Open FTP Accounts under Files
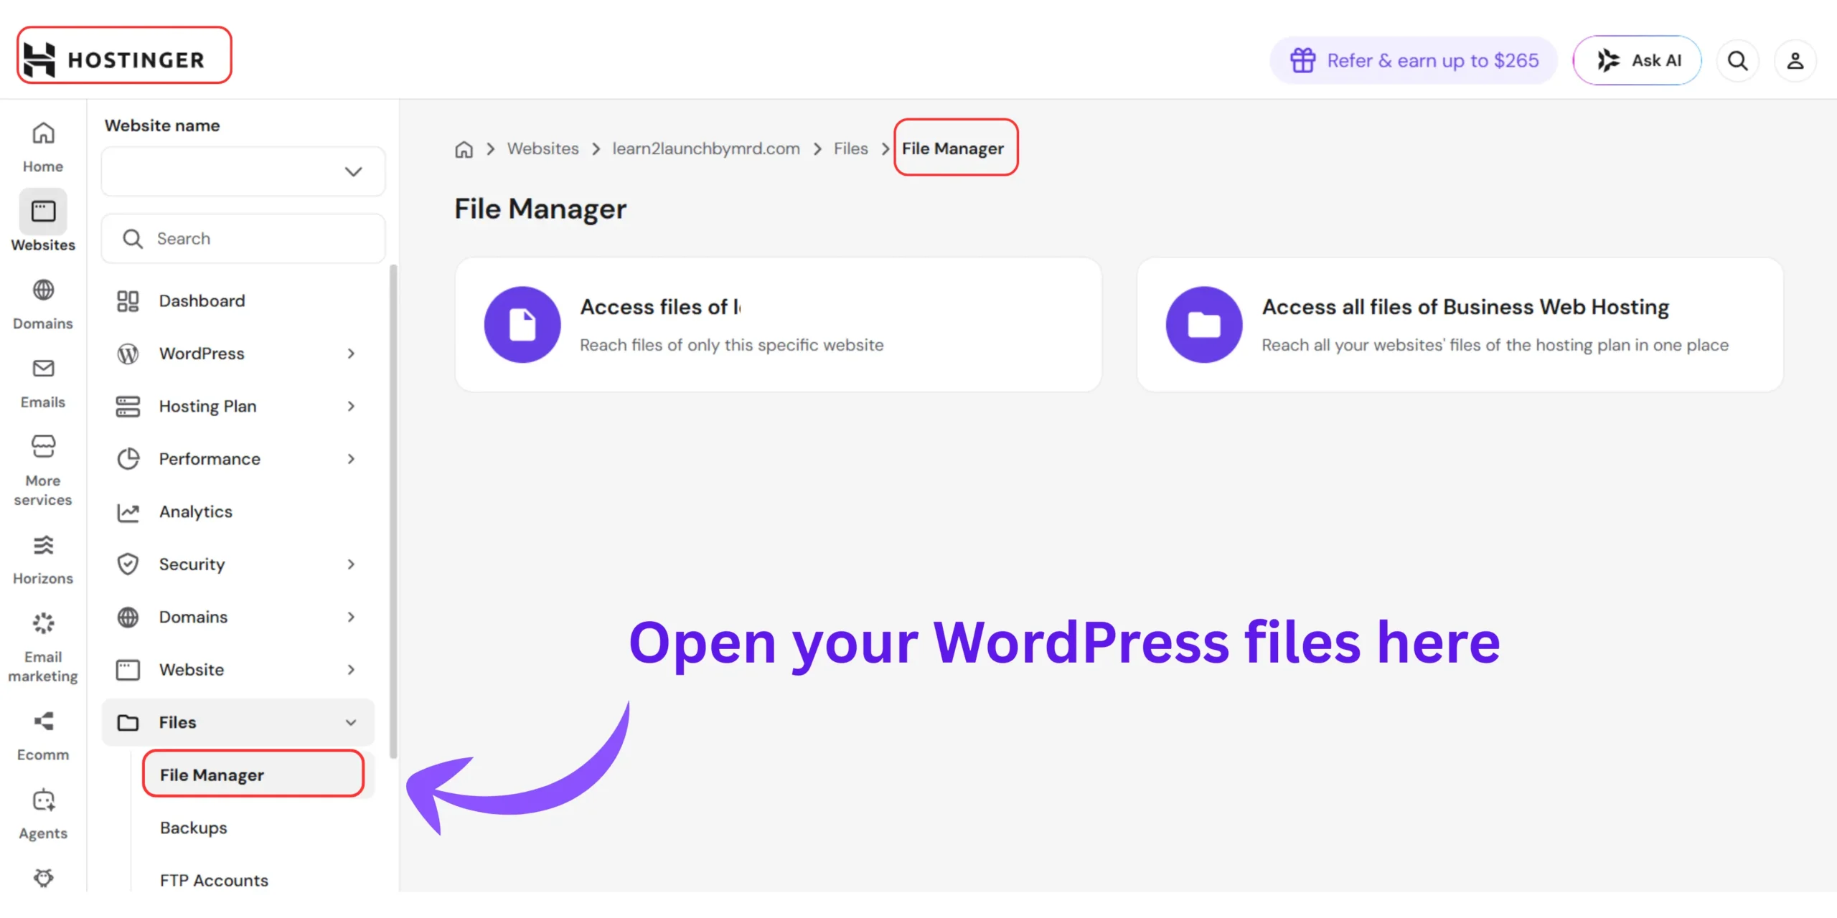1837x918 pixels. coord(214,880)
